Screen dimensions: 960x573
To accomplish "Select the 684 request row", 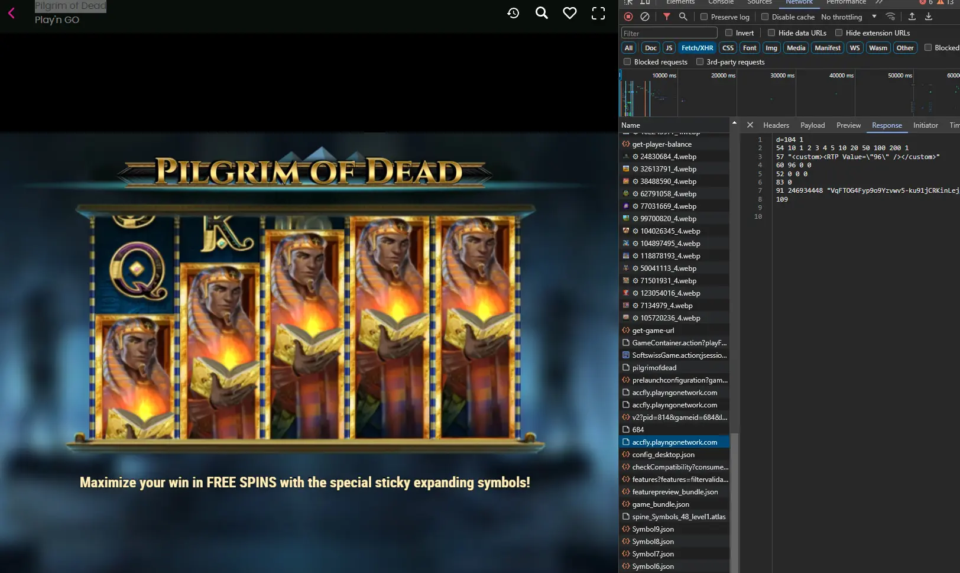I will [674, 430].
